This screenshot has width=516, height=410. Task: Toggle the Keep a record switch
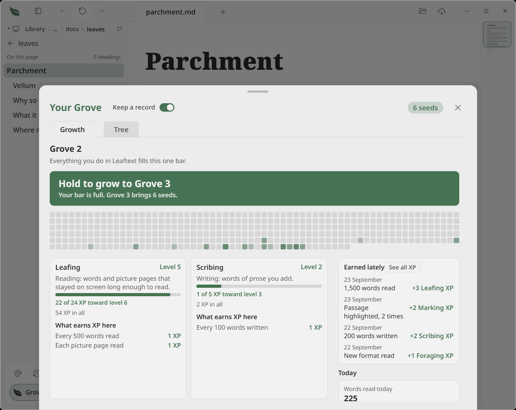[x=167, y=107]
